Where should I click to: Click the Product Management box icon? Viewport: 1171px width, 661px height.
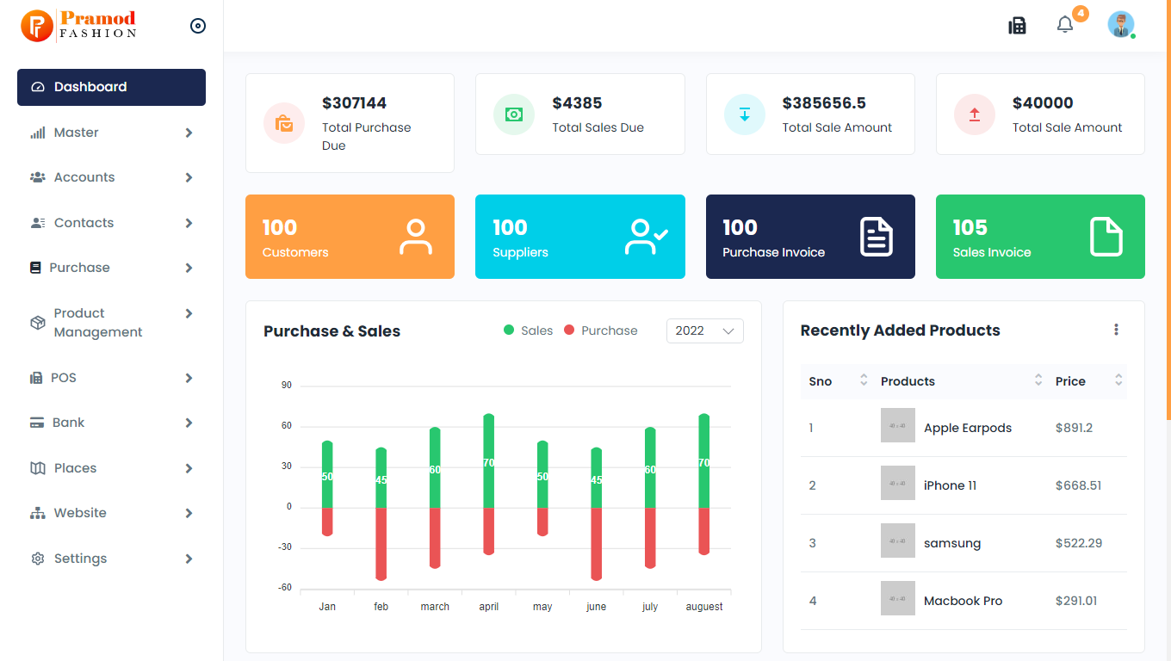[38, 323]
